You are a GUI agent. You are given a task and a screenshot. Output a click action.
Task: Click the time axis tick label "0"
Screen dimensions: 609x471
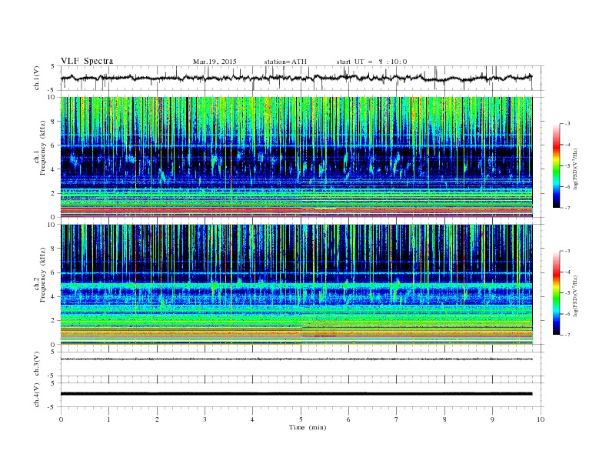point(61,419)
